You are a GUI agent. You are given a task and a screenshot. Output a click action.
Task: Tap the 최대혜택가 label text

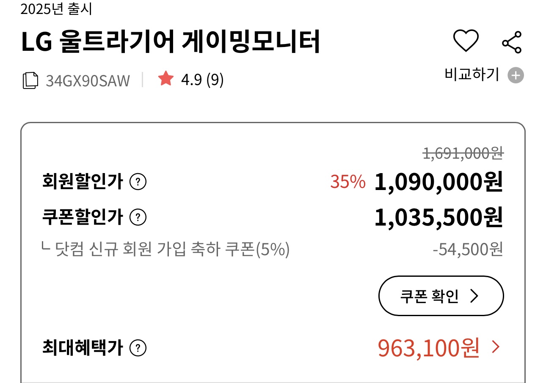point(83,348)
